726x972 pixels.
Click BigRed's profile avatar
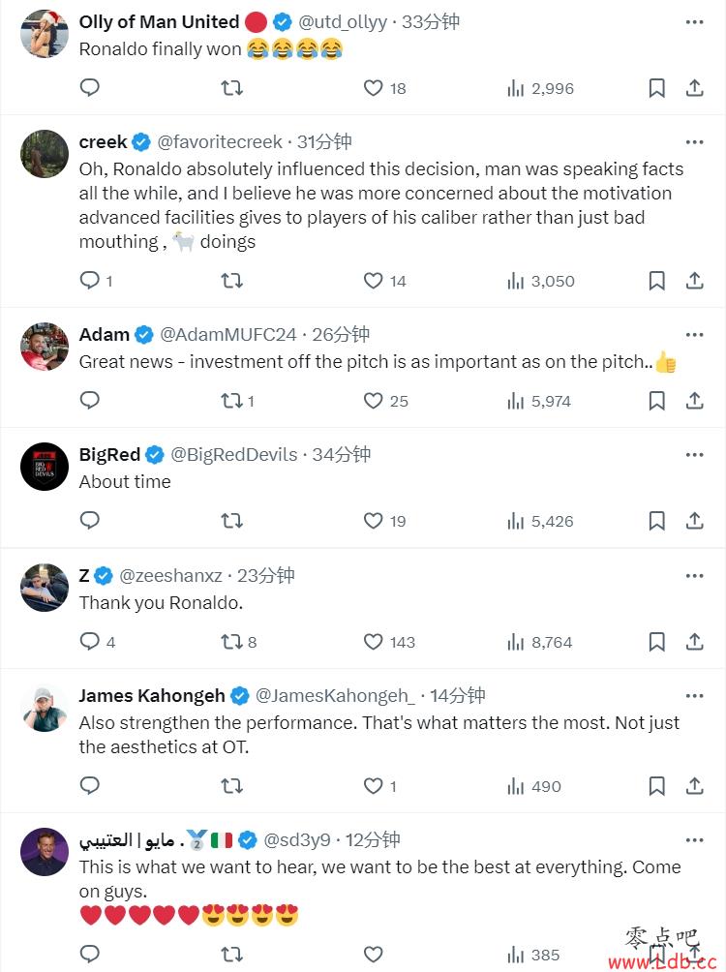[x=45, y=467]
